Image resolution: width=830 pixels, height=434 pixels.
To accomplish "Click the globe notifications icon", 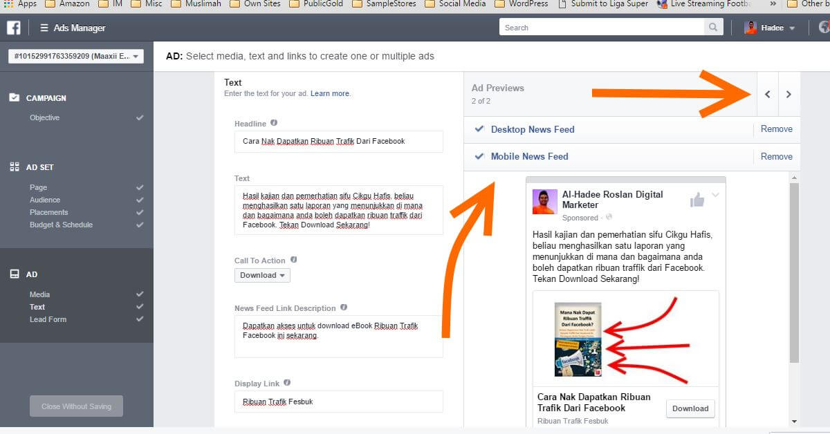I will click(824, 28).
